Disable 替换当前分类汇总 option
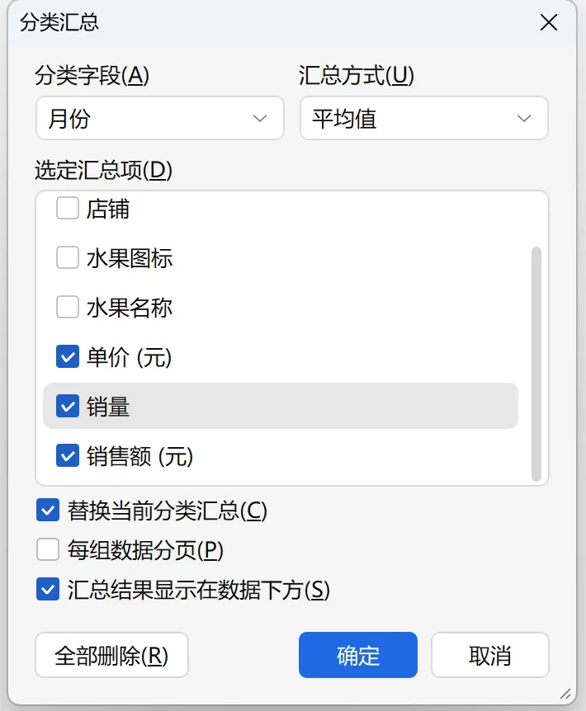Viewport: 586px width, 711px height. point(48,511)
